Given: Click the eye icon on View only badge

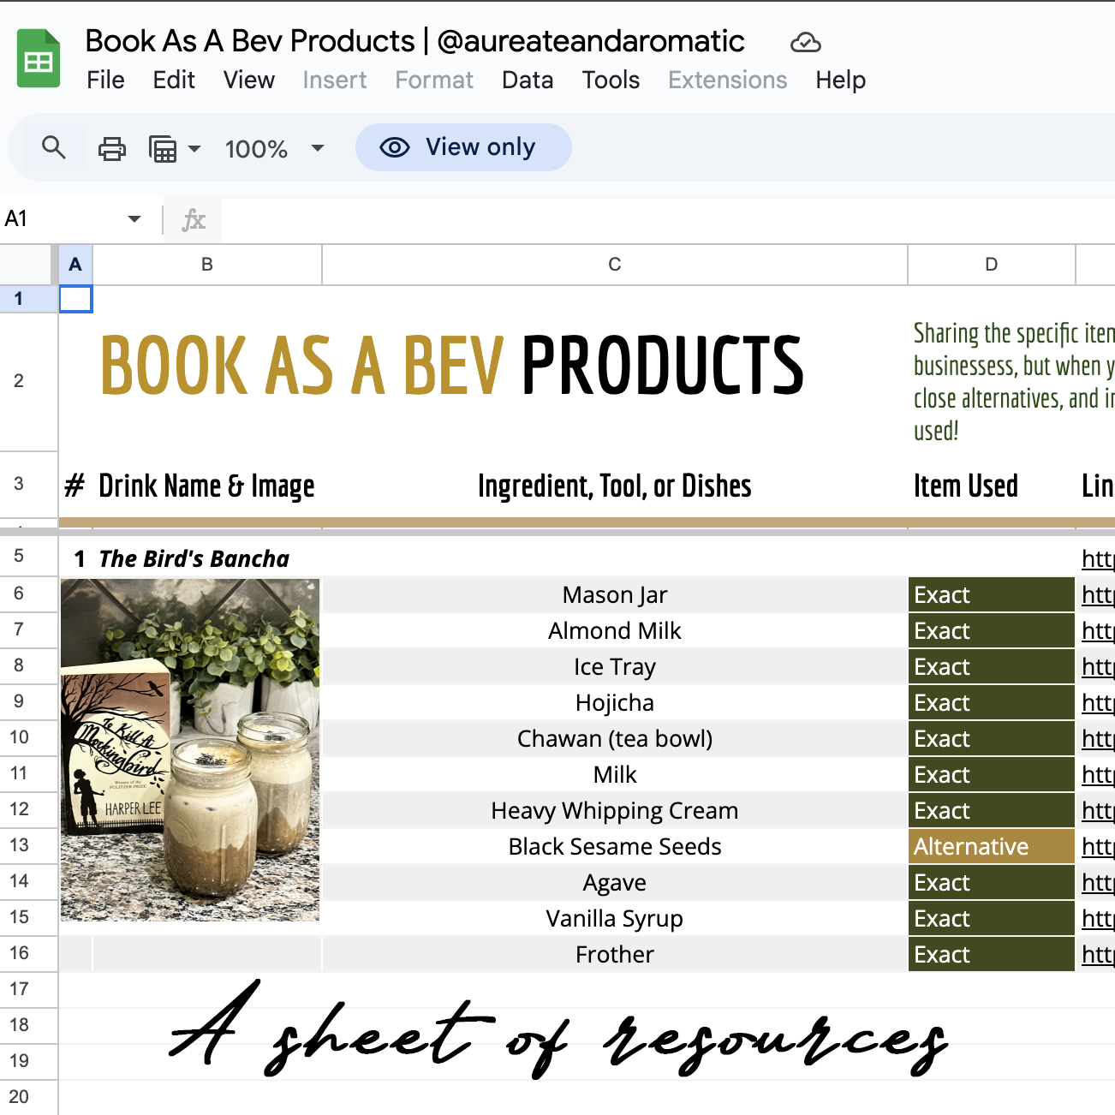Looking at the screenshot, I should (x=395, y=147).
